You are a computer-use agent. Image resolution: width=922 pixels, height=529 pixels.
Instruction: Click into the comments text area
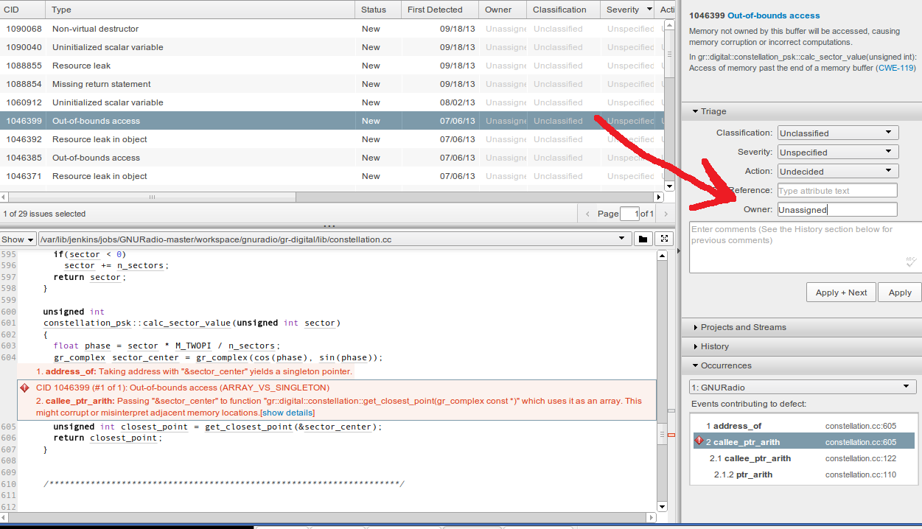(806, 247)
